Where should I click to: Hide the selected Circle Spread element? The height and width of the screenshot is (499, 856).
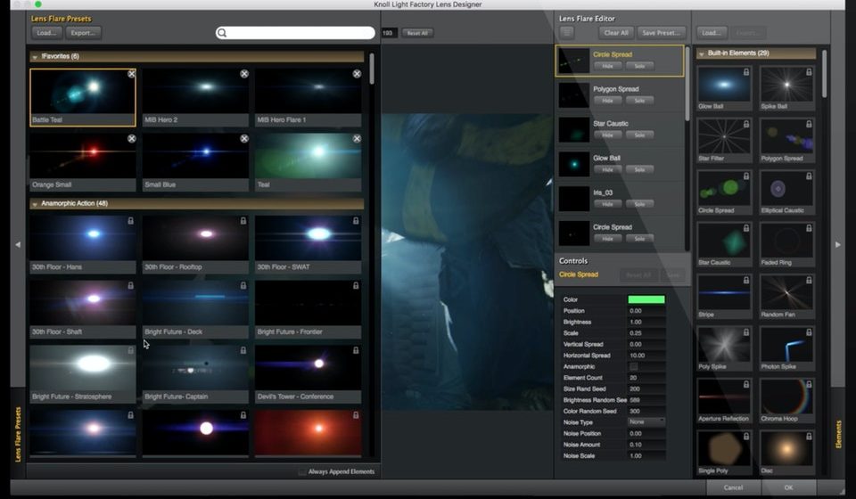[x=607, y=66]
